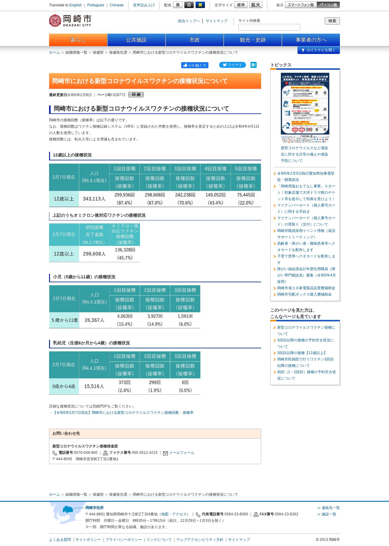Open the メールフォーム mail form link
This screenshot has width=389, height=546.
tap(182, 453)
